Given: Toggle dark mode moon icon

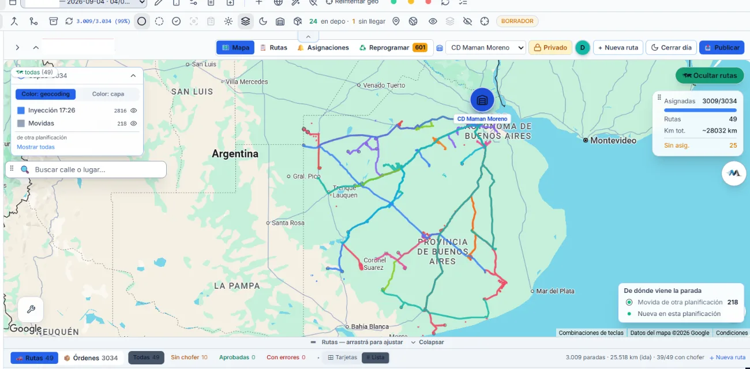Looking at the screenshot, I should click(x=263, y=21).
